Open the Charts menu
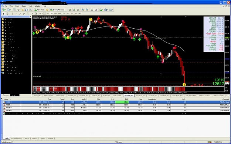This screenshot has width=231, height=144. (24, 6)
